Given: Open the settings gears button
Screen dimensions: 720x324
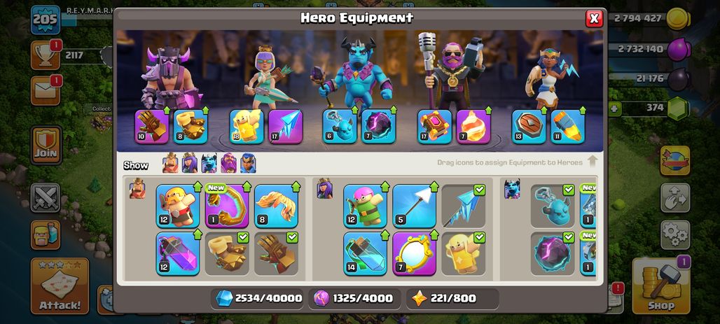Looking at the screenshot, I should click(x=675, y=234).
